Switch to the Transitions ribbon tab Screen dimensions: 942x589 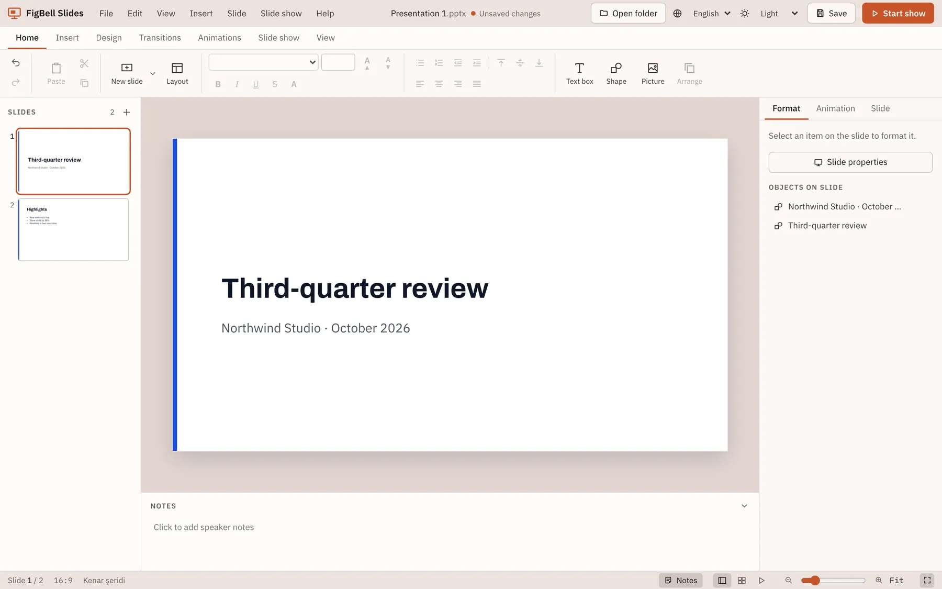coord(160,38)
